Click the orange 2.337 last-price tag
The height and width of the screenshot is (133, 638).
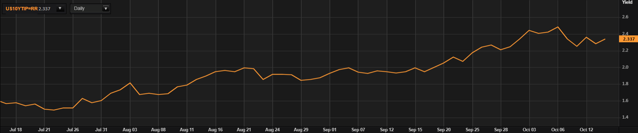(628, 39)
